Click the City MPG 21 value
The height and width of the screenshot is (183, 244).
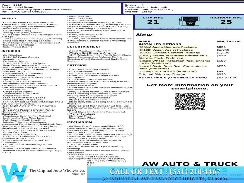[153, 22]
